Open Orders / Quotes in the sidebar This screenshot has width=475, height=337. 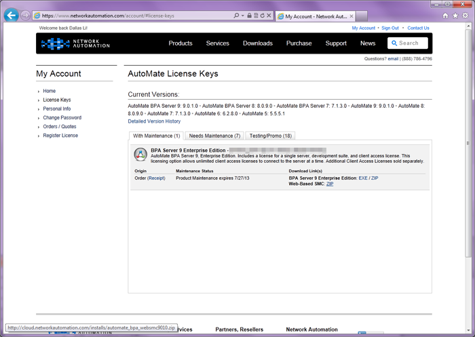pyautogui.click(x=60, y=127)
